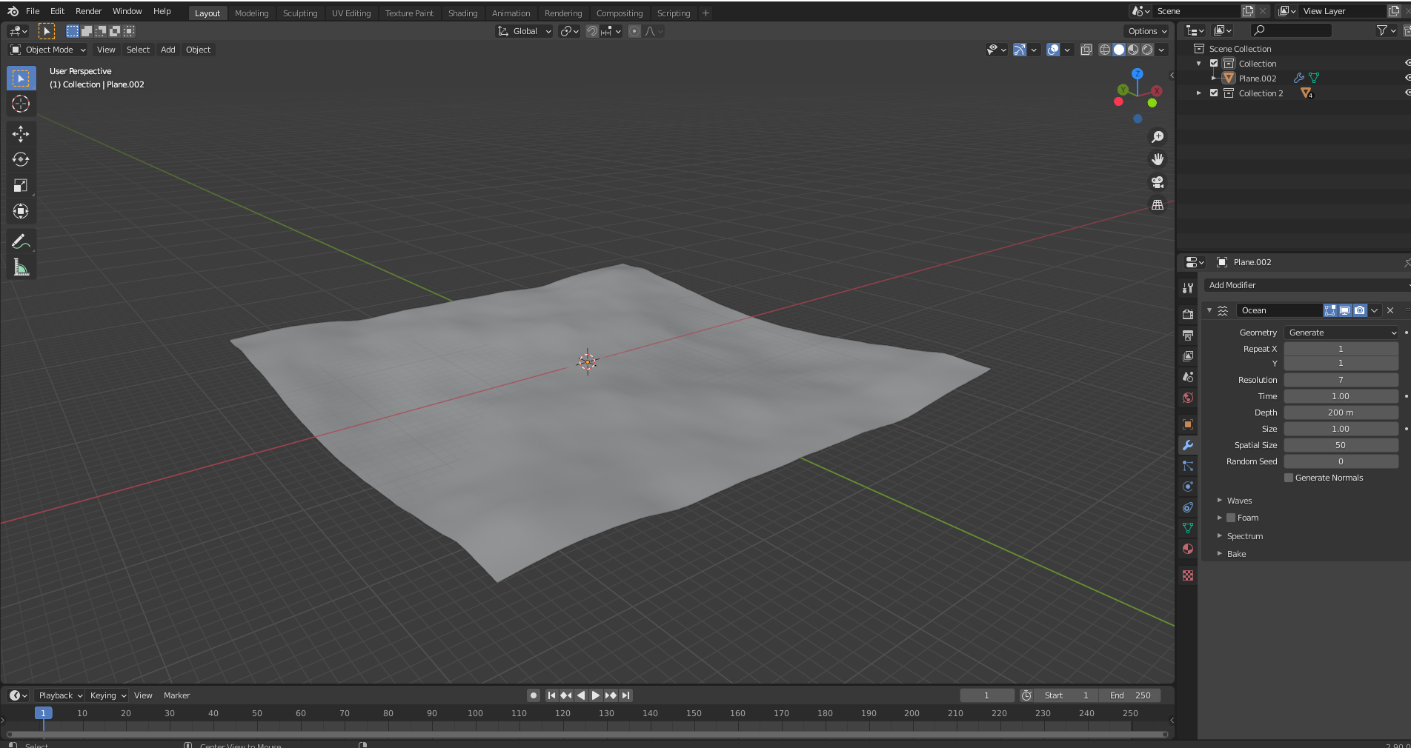
Task: Activate the Scale tool
Action: tap(21, 185)
